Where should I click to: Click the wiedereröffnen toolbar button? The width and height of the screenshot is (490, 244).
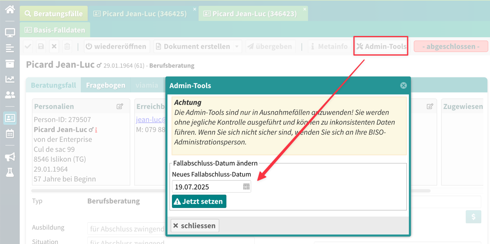(x=116, y=47)
